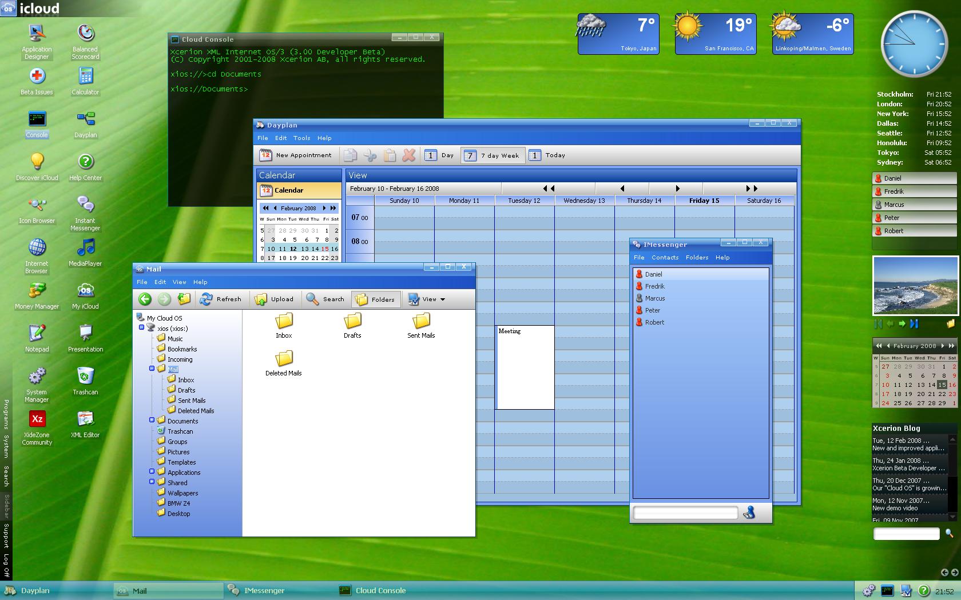The height and width of the screenshot is (600, 961).
Task: Open the Balanced Scorecard desktop icon
Action: pos(85,34)
